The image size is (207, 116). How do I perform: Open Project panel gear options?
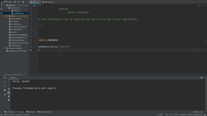(x=23, y=2)
